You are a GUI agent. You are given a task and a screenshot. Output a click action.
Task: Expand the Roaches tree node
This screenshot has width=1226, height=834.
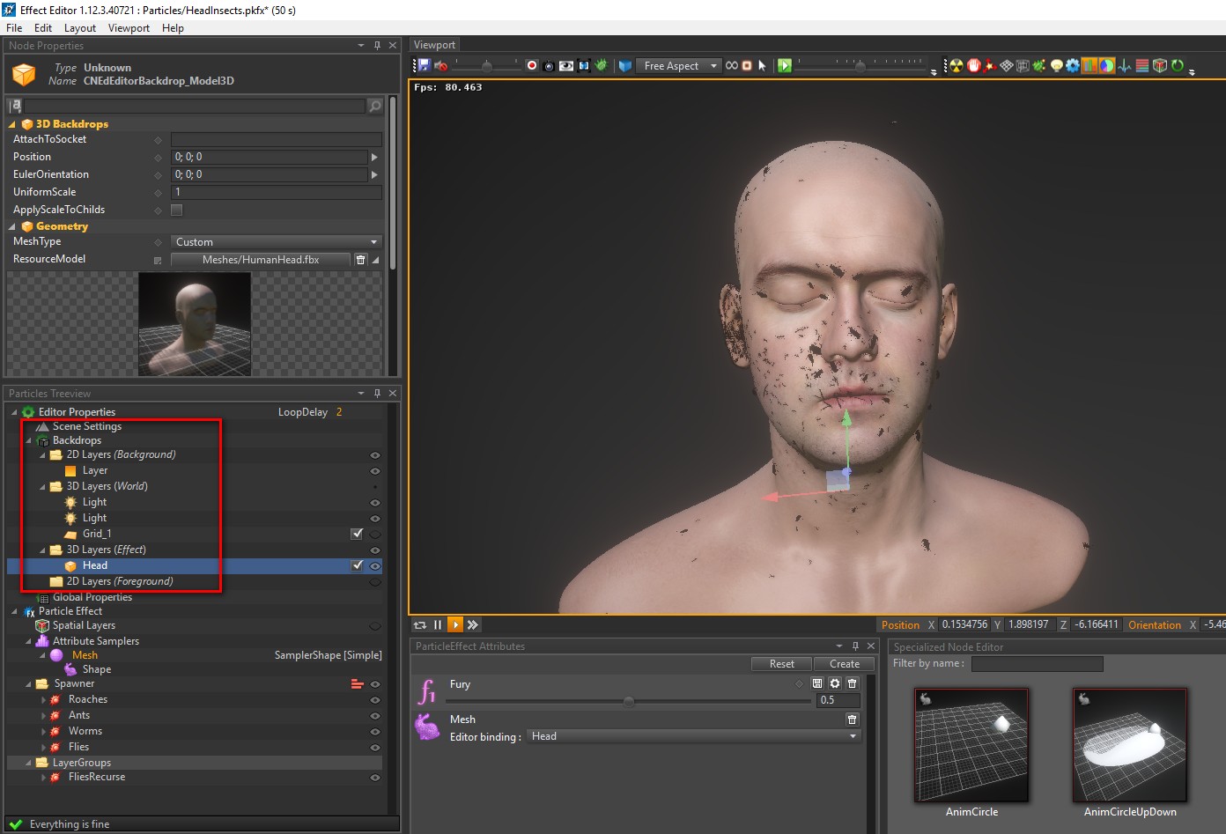pos(43,700)
